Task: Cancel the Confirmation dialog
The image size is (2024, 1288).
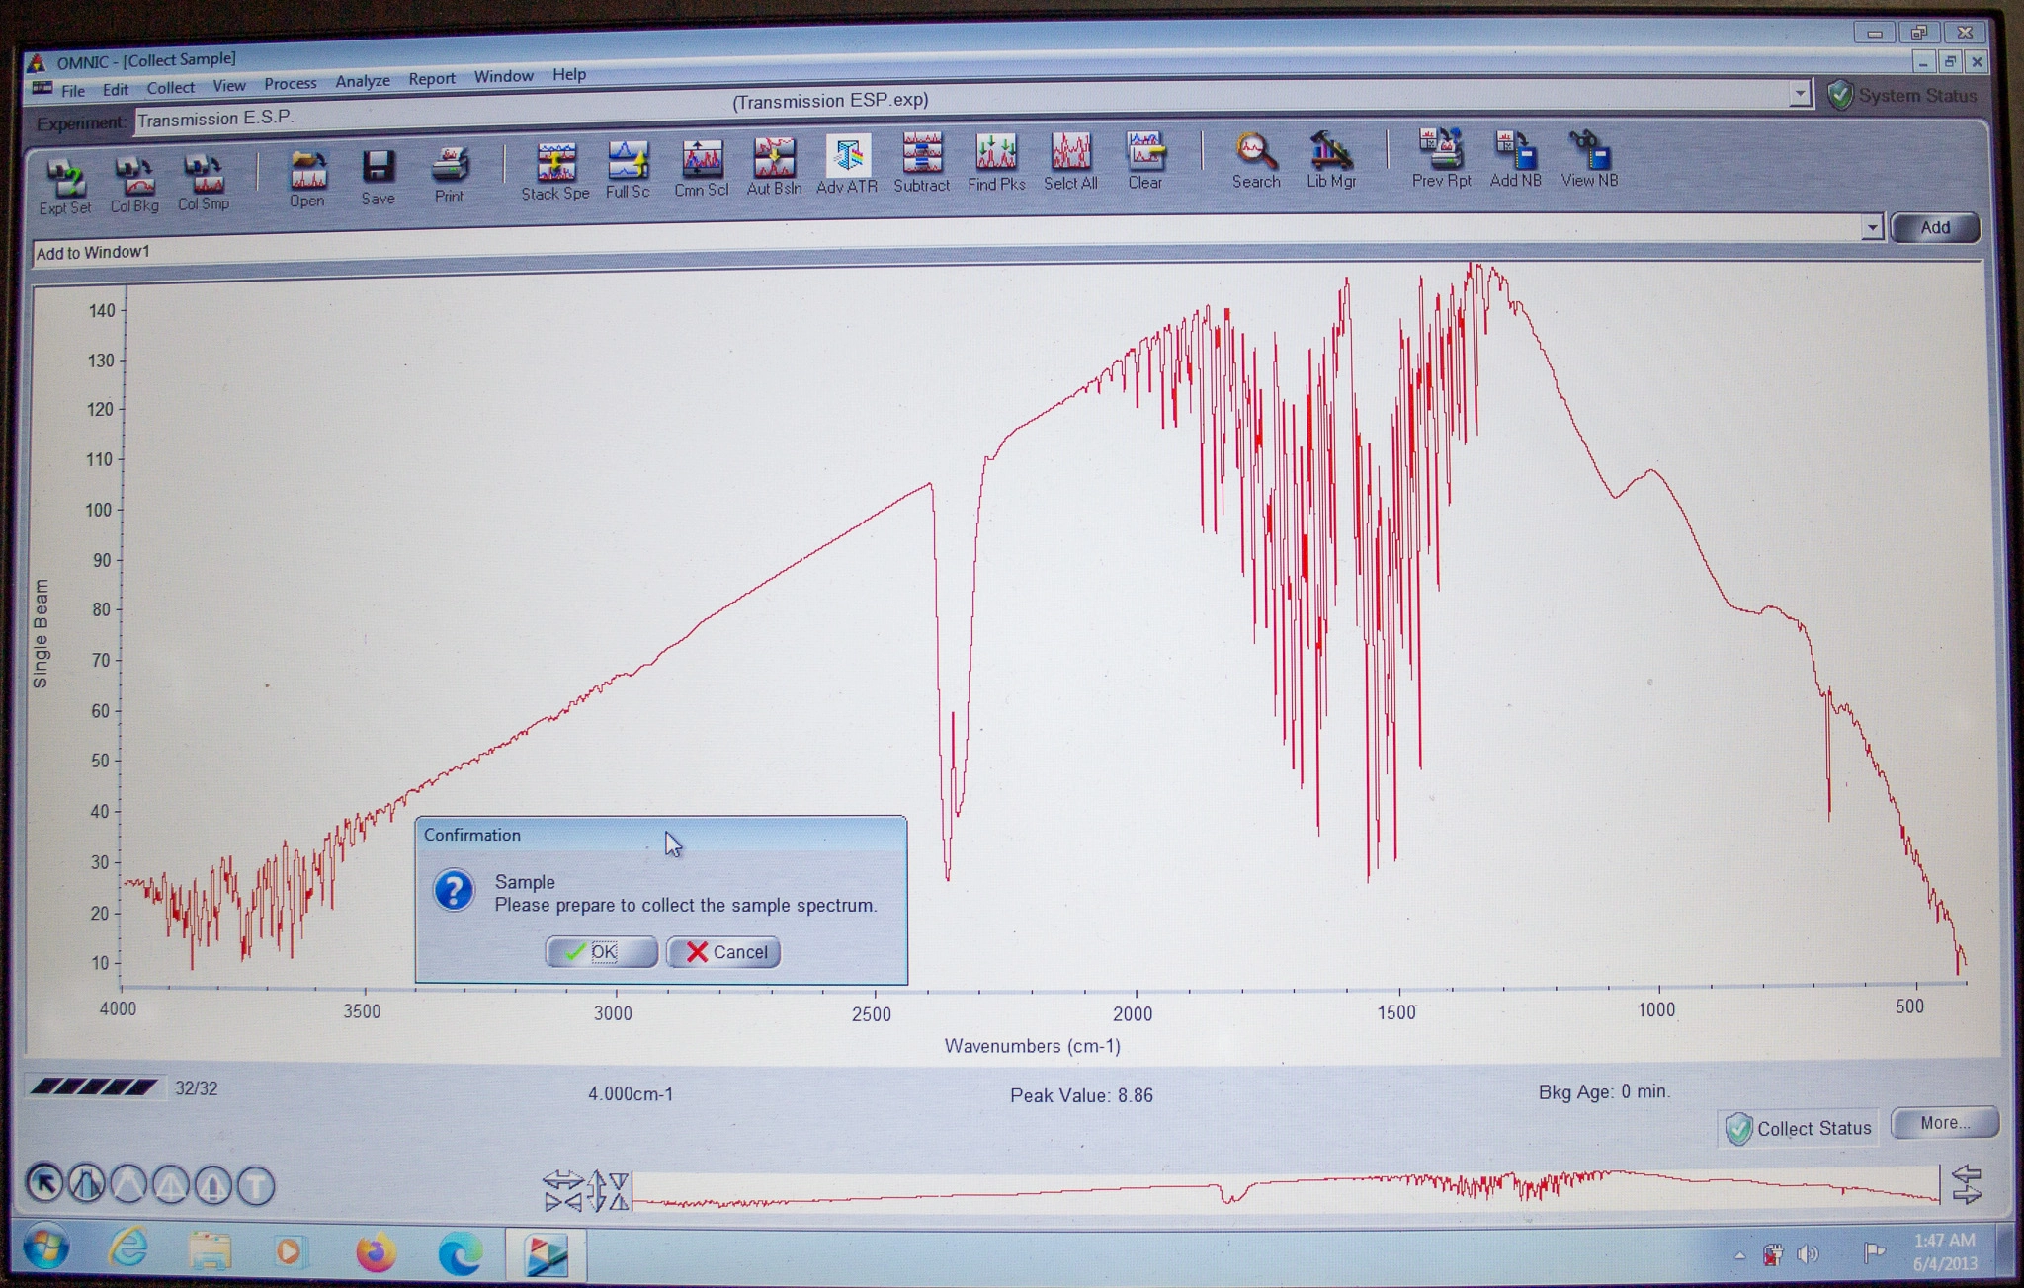Action: [x=724, y=952]
